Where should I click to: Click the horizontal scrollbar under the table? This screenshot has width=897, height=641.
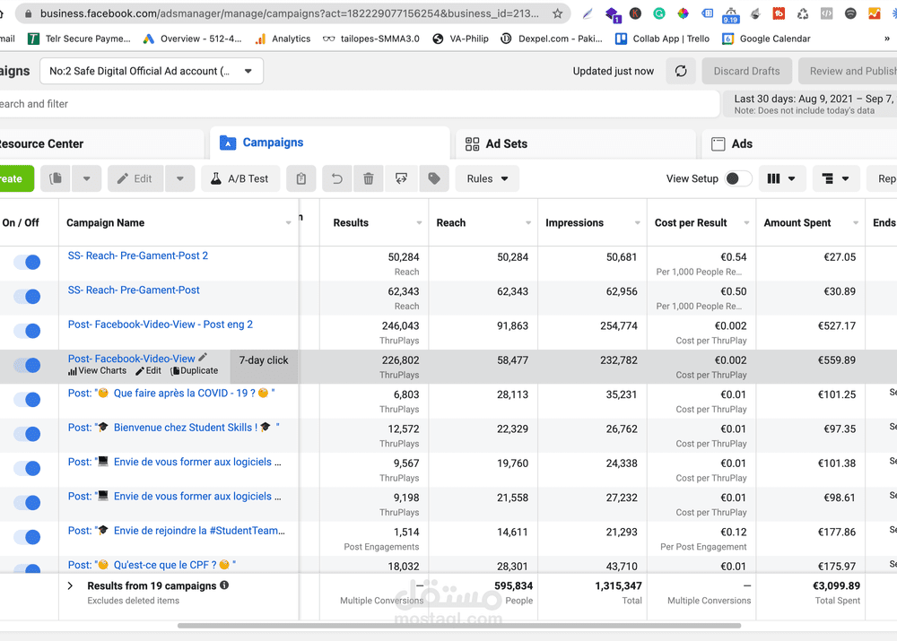tap(458, 626)
